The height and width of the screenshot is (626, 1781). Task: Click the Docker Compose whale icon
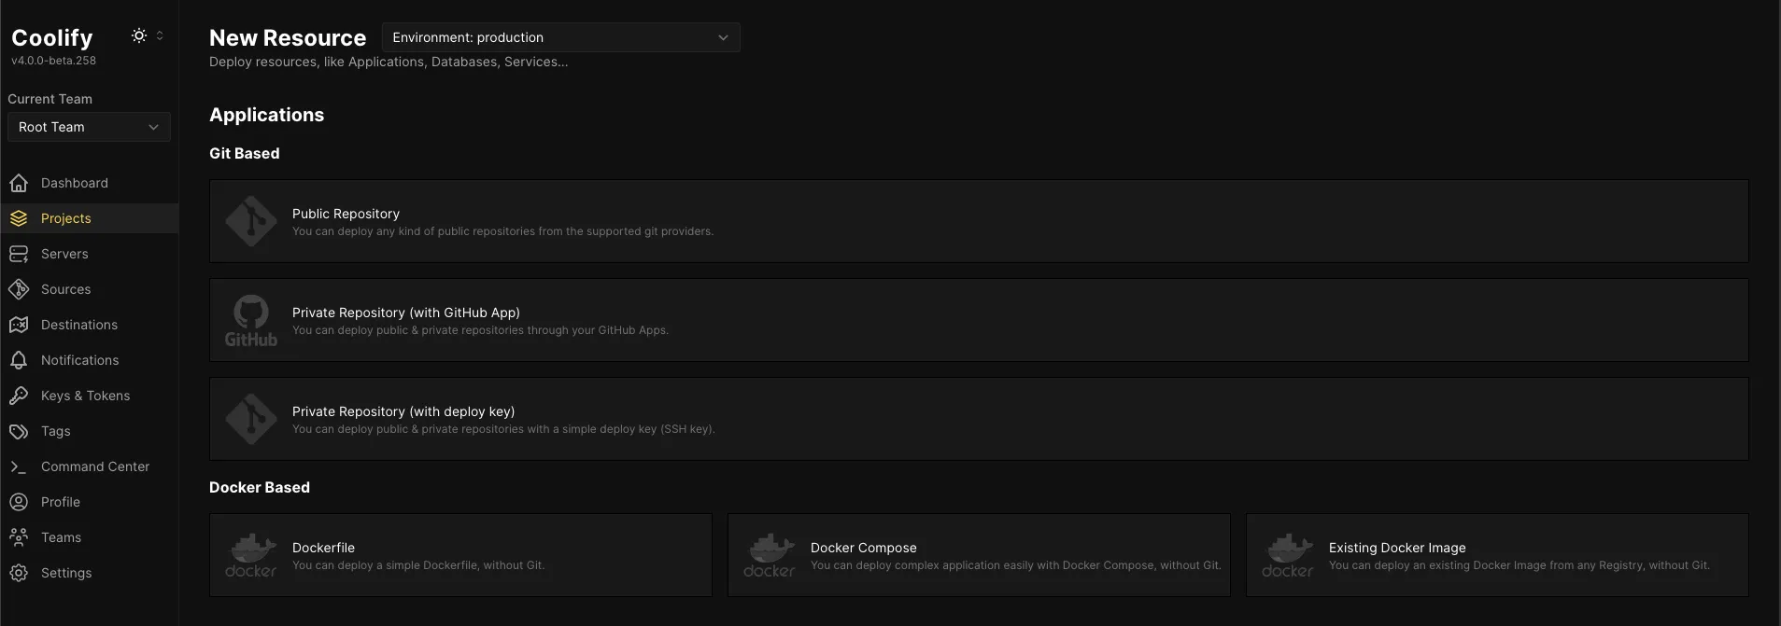[x=770, y=555]
